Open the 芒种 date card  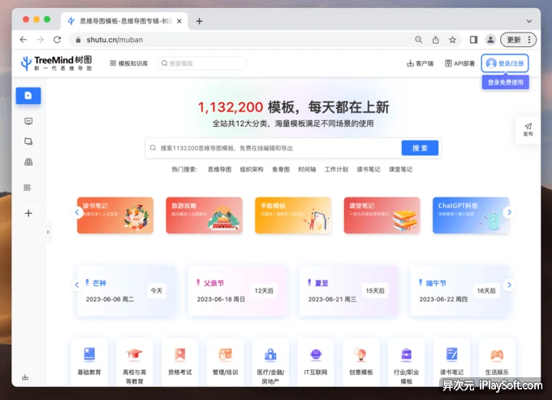[x=126, y=291]
